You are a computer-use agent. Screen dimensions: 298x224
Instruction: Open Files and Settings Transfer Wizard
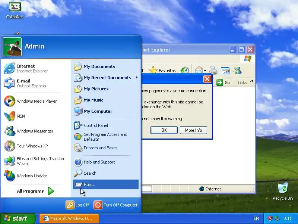coord(35,161)
